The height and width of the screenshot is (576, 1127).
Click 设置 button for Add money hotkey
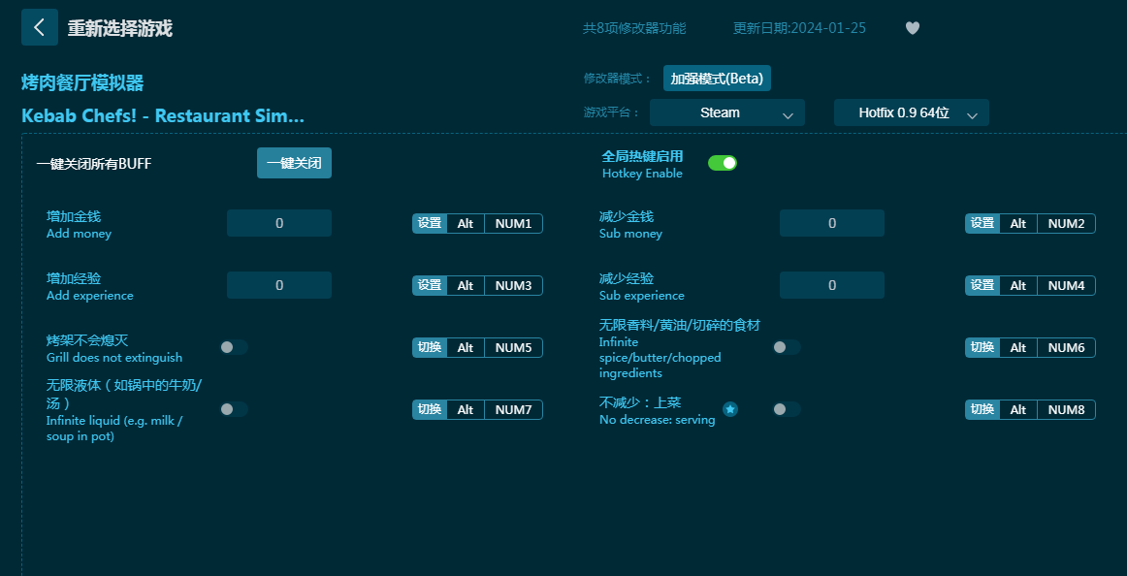click(x=429, y=224)
